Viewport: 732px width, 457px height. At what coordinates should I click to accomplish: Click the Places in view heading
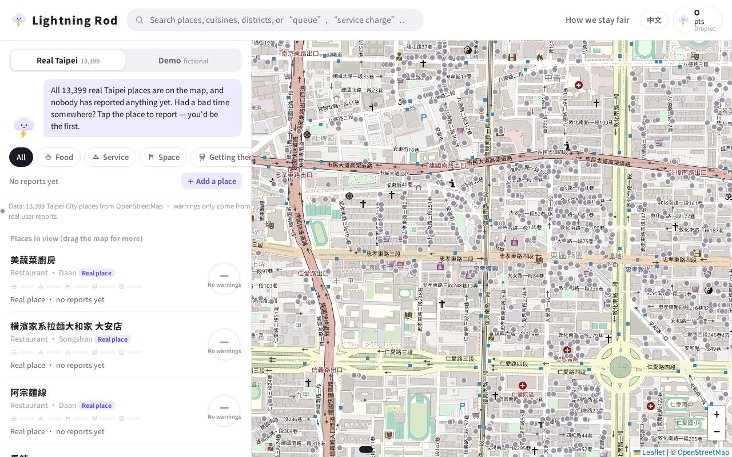point(77,238)
